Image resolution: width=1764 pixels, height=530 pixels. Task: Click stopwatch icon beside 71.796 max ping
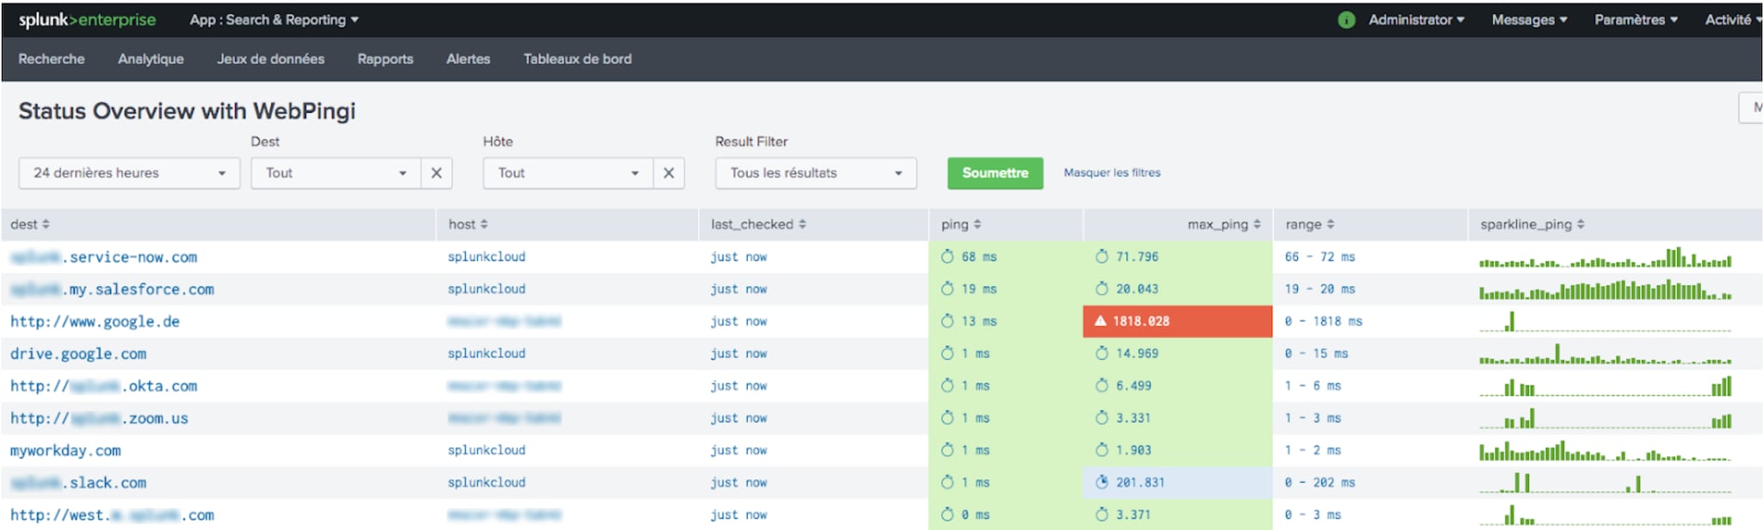pyautogui.click(x=1102, y=256)
